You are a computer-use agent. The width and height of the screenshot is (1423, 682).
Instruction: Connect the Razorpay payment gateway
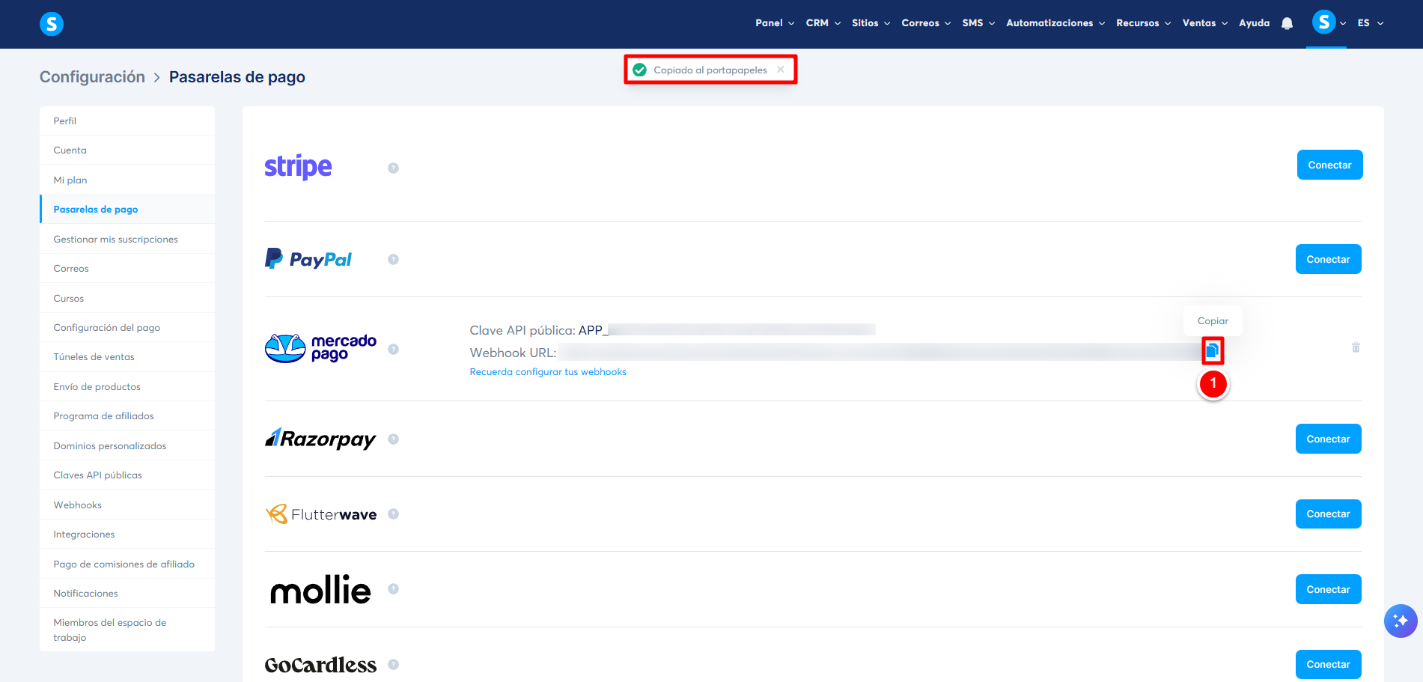pos(1329,439)
